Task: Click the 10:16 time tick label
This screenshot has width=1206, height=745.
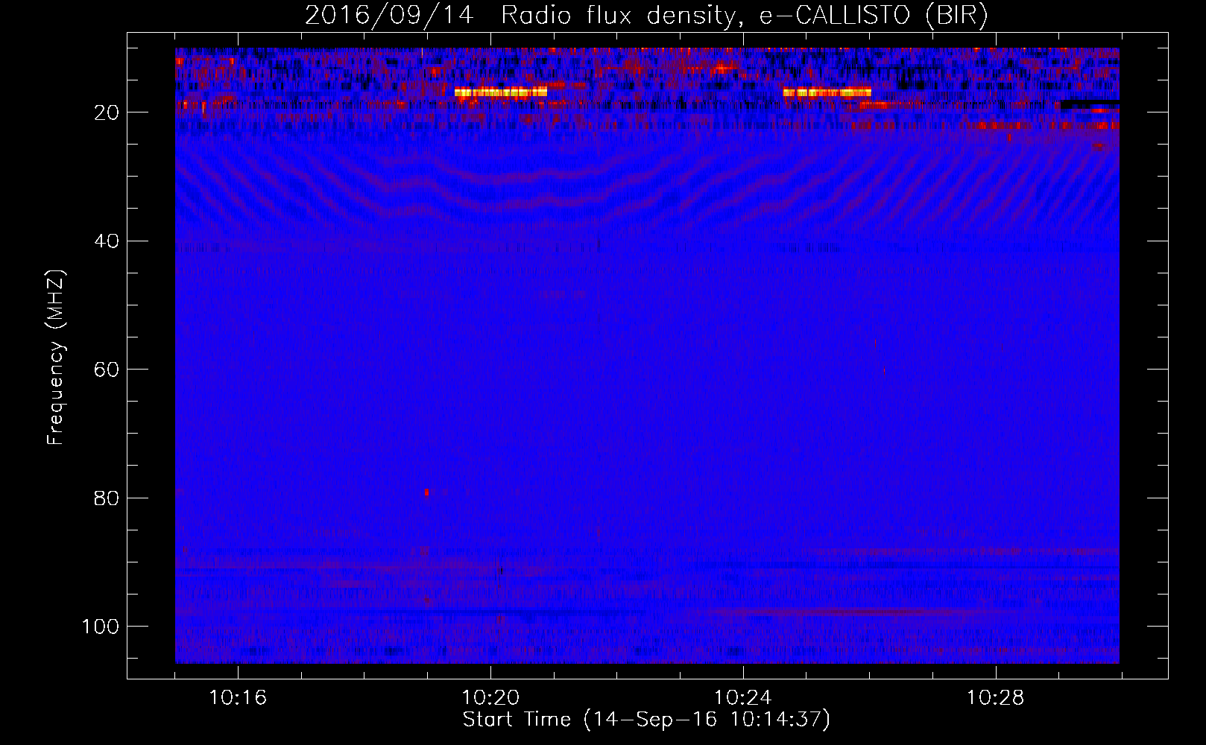Action: tap(238, 698)
